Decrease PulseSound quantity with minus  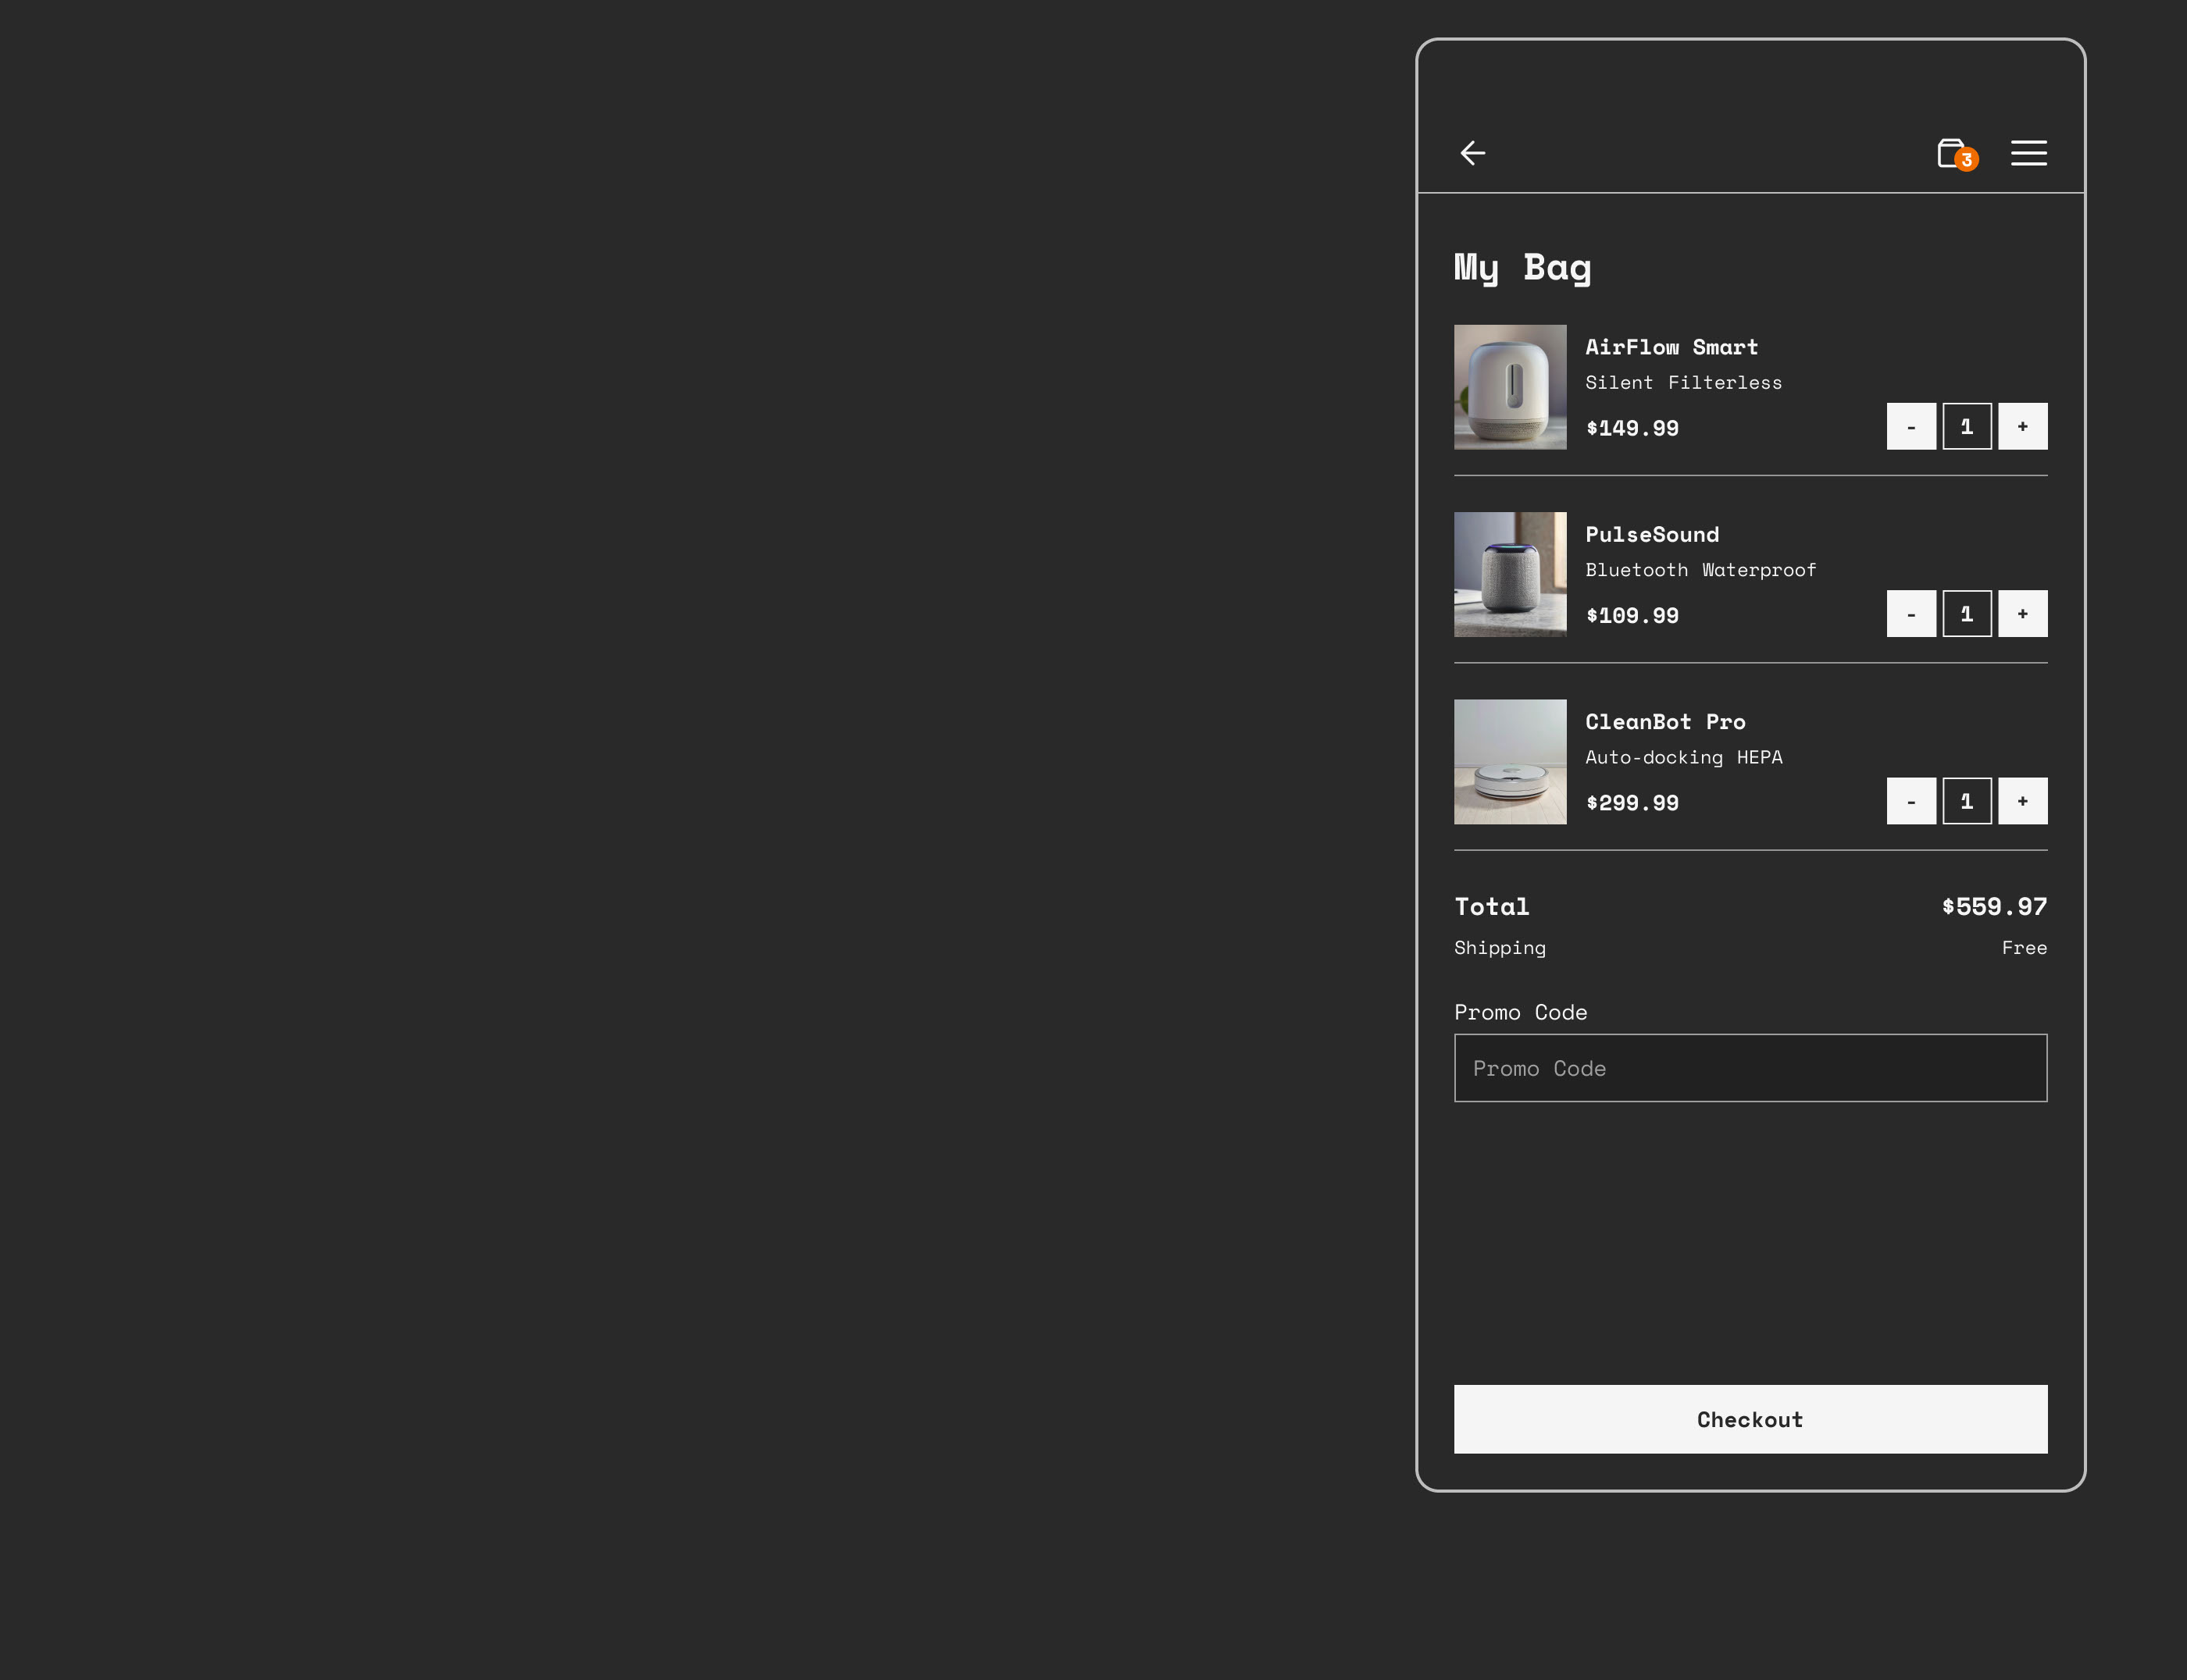pos(1910,614)
